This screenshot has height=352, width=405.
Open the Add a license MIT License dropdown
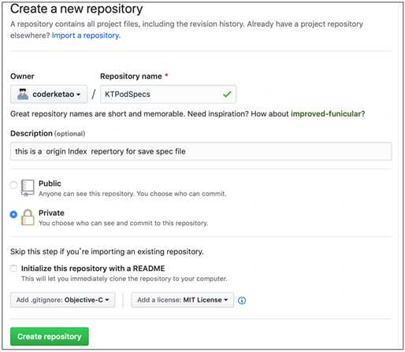183,300
